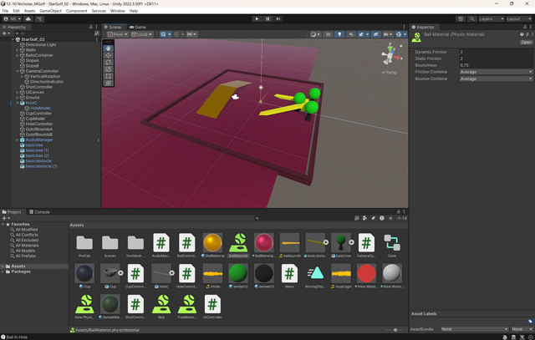
Task: Select the orange BallMaterial sphere asset
Action: (x=212, y=246)
